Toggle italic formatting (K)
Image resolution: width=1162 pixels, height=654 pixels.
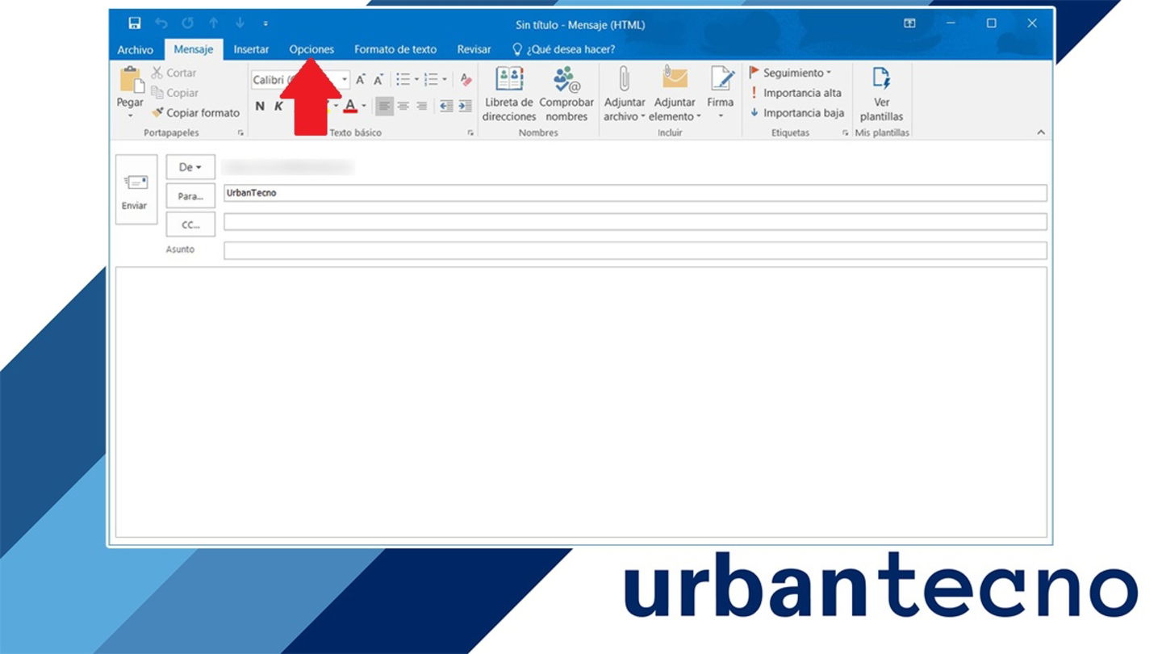coord(278,106)
